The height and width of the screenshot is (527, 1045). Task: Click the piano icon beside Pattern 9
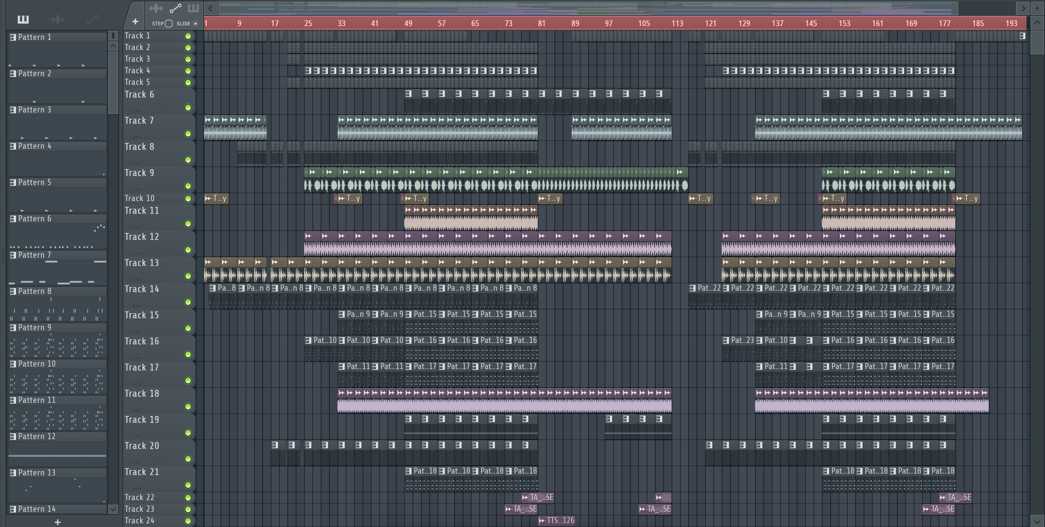pyautogui.click(x=13, y=328)
